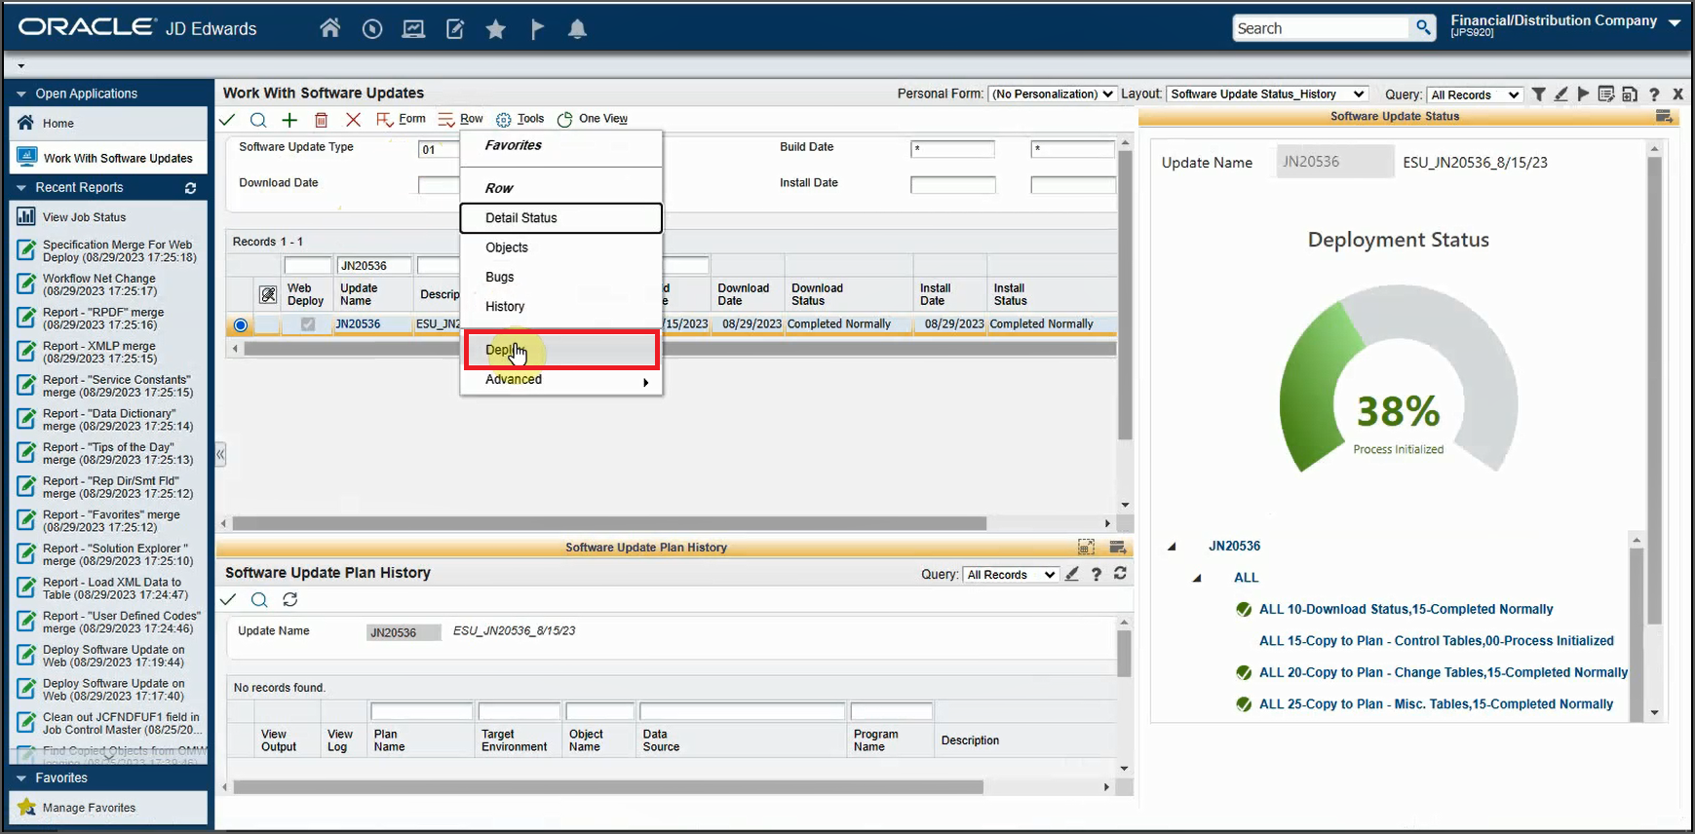The image size is (1695, 834).
Task: Open the notifications bell icon
Action: point(577,29)
